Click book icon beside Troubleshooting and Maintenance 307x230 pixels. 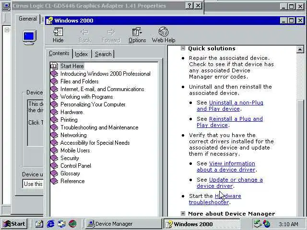pyautogui.click(x=54, y=127)
